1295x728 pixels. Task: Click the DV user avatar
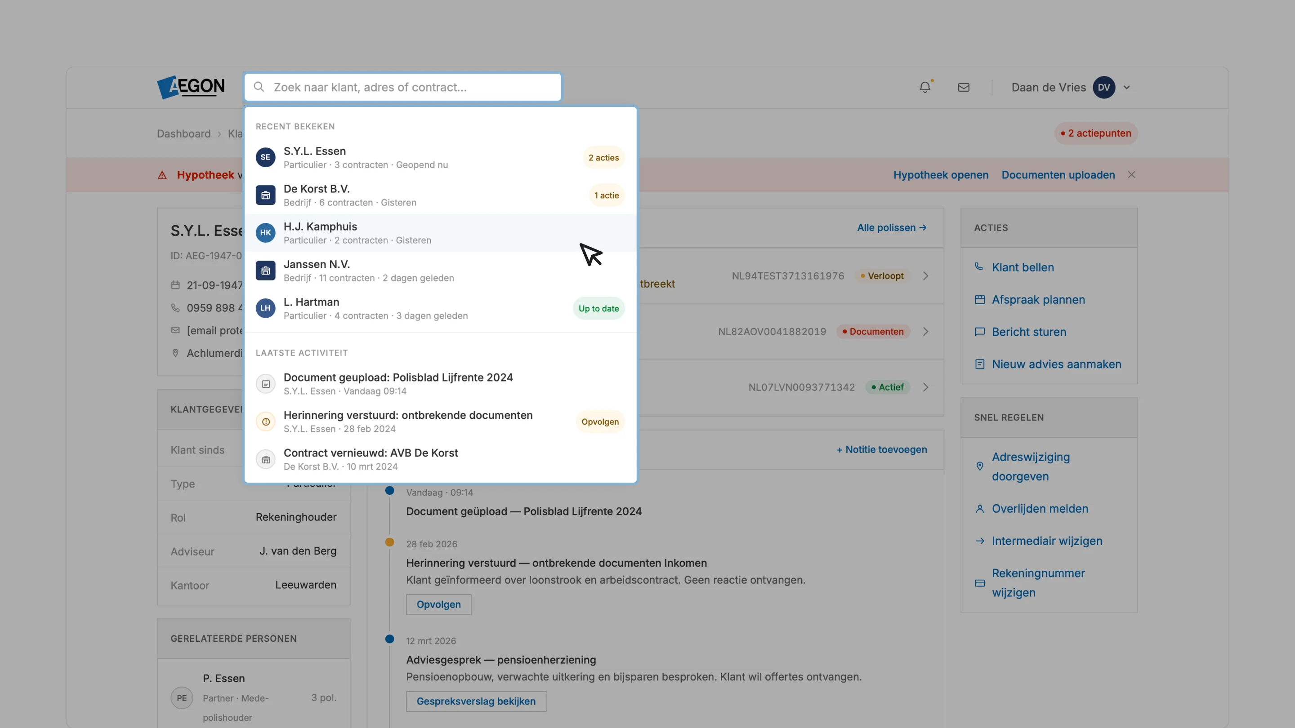click(x=1104, y=88)
